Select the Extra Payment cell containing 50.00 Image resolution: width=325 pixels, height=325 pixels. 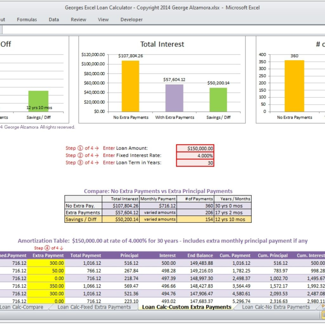pos(46,271)
